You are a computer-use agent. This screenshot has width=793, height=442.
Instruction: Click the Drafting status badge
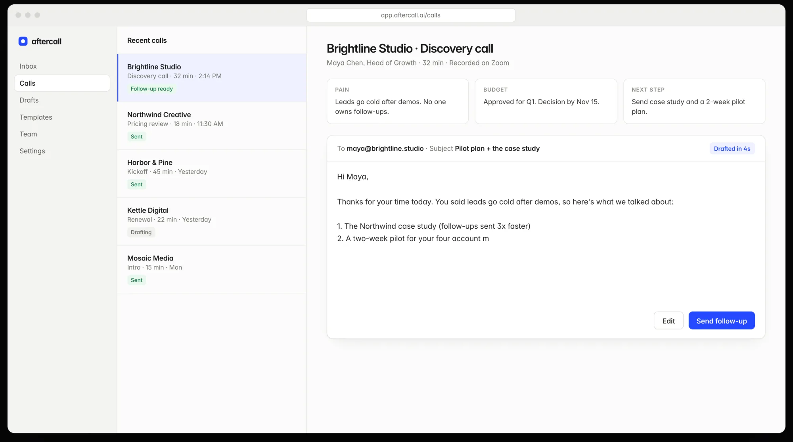[141, 232]
